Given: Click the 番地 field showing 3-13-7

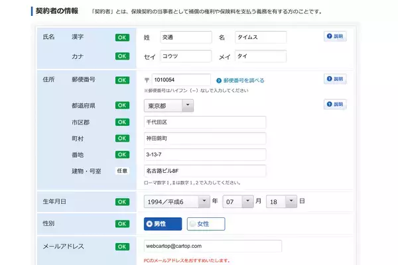Looking at the screenshot, I should pyautogui.click(x=204, y=154).
